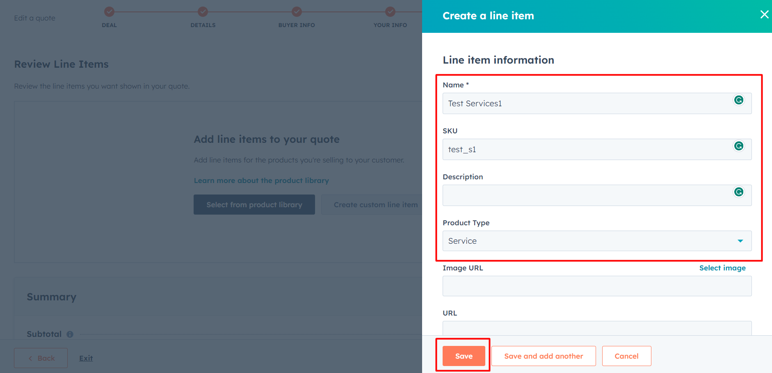
Task: Click the Product Type dropdown arrow
Action: [740, 241]
